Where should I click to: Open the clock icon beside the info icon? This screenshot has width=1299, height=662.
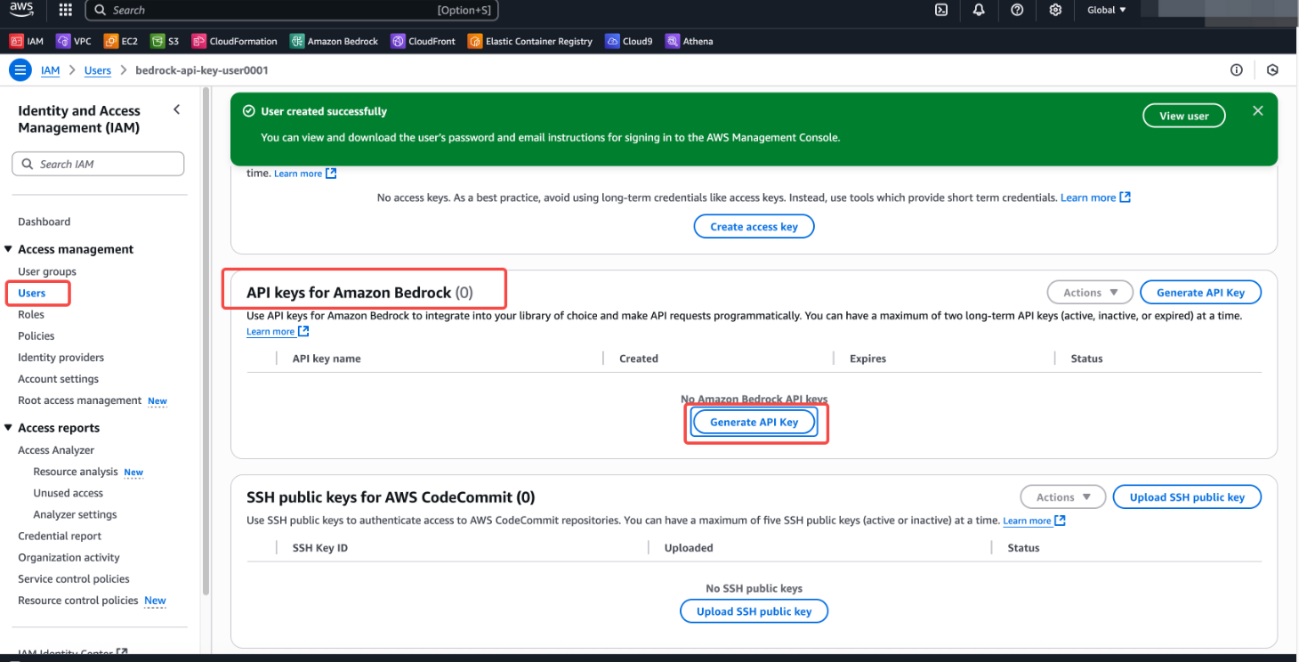click(1272, 70)
